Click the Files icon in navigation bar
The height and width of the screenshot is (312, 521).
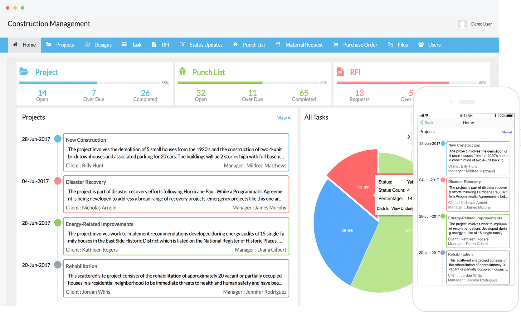tap(390, 45)
